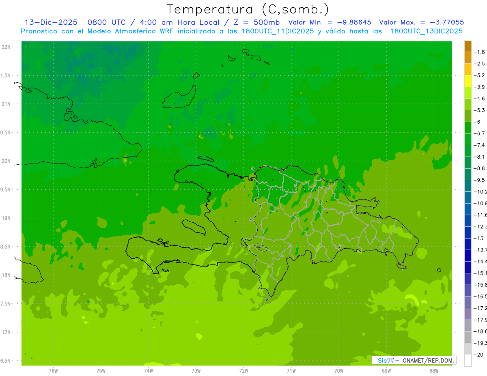Click the purple legend swatch below -17.2
Image resolution: width=487 pixels, height=376 pixels.
(468, 314)
